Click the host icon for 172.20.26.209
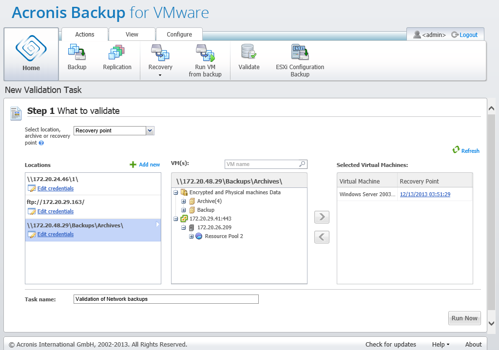Viewport: 499px width, 350px height. [192, 228]
